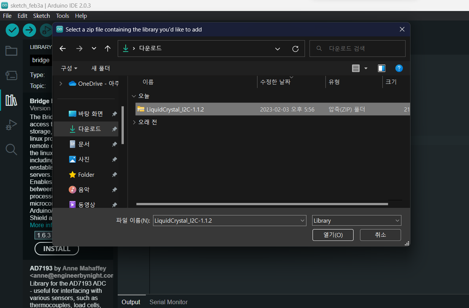This screenshot has height=308, width=469.
Task: Switch to the Output tab
Action: (131, 302)
